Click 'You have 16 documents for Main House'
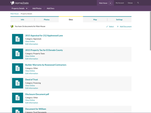 tap(30, 26)
